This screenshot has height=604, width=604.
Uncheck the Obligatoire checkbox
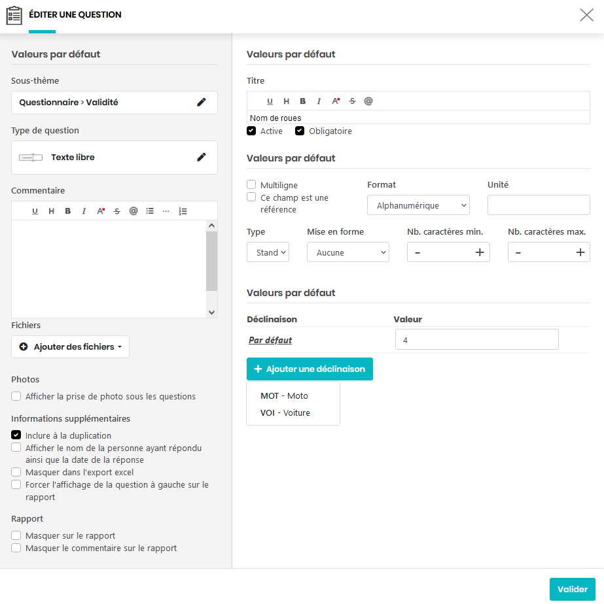pos(300,131)
